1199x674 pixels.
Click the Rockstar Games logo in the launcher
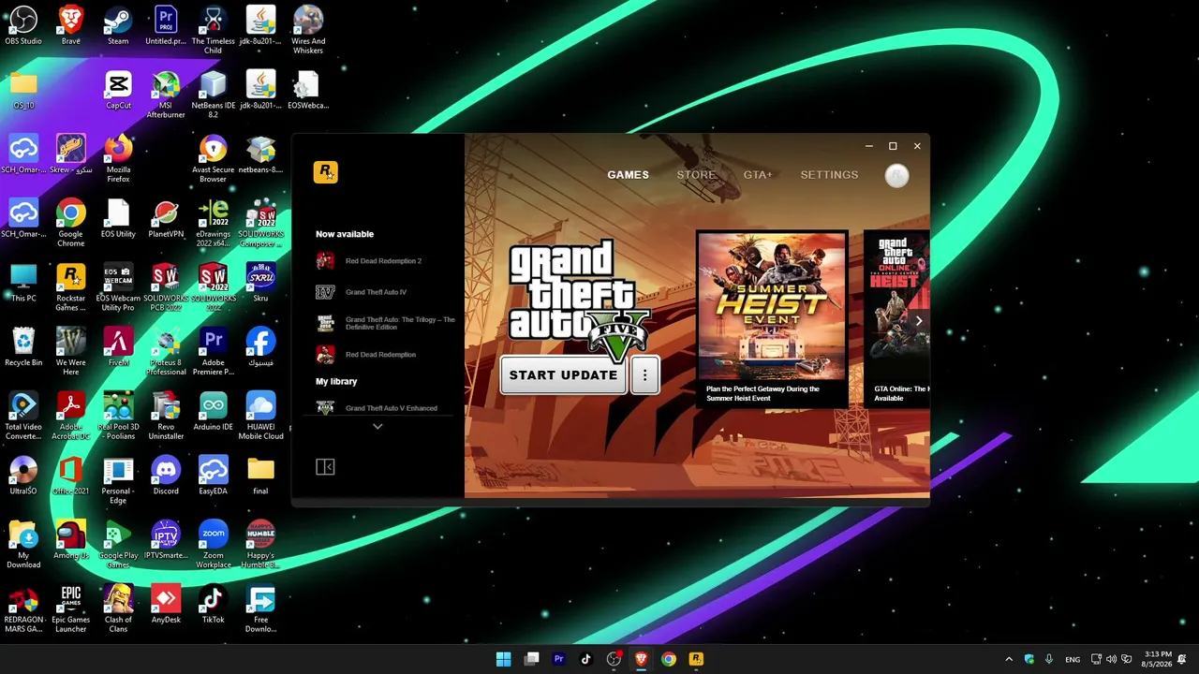pos(325,172)
